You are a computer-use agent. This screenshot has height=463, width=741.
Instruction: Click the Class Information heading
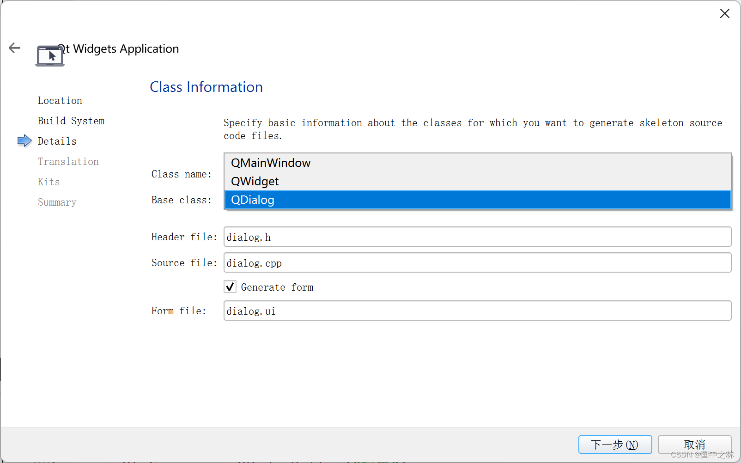(x=206, y=87)
